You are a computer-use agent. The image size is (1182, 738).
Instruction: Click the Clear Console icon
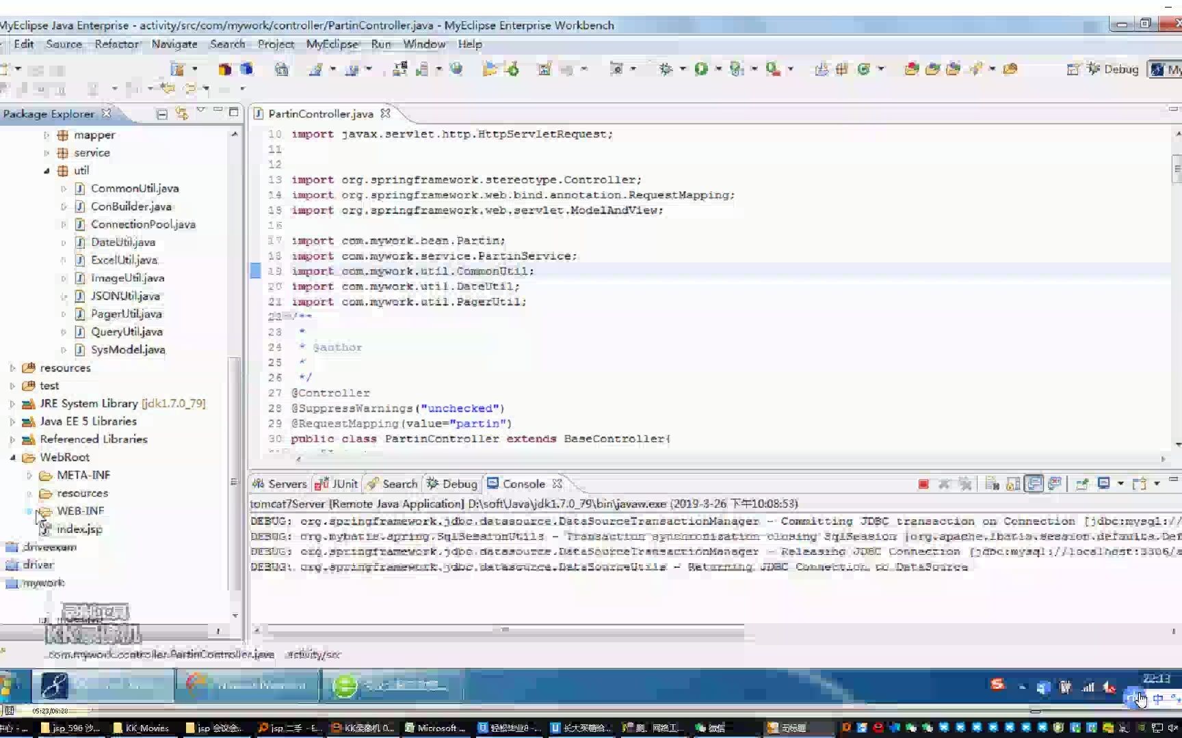click(x=993, y=484)
